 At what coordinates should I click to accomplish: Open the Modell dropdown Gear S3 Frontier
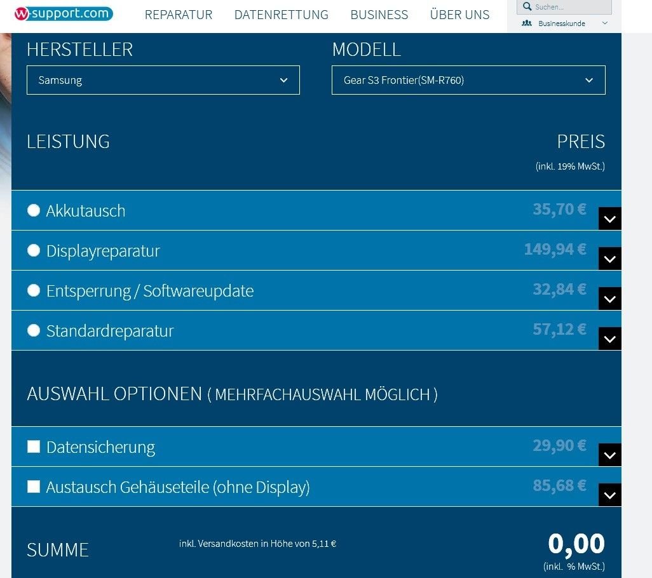468,80
